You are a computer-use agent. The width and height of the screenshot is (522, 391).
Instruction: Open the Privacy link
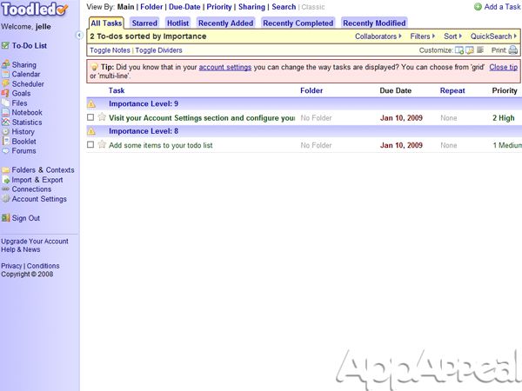pyautogui.click(x=11, y=266)
